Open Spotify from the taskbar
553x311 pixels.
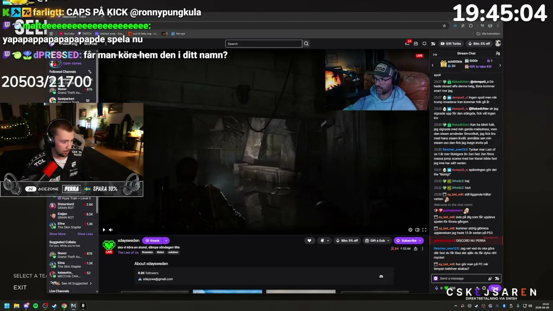pos(35,306)
